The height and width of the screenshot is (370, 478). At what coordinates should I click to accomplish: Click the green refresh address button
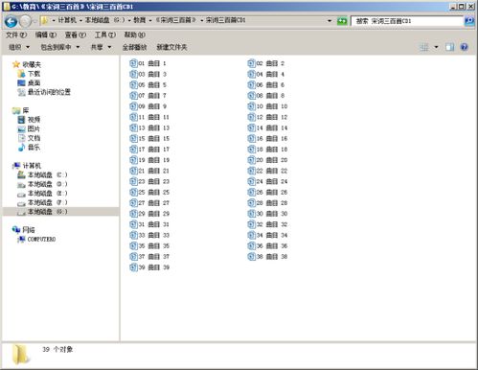[342, 21]
